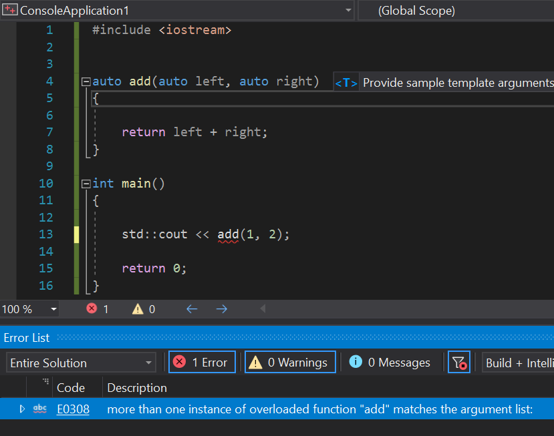Click the C++ project icon beside ConsoleApplication1

click(x=9, y=10)
